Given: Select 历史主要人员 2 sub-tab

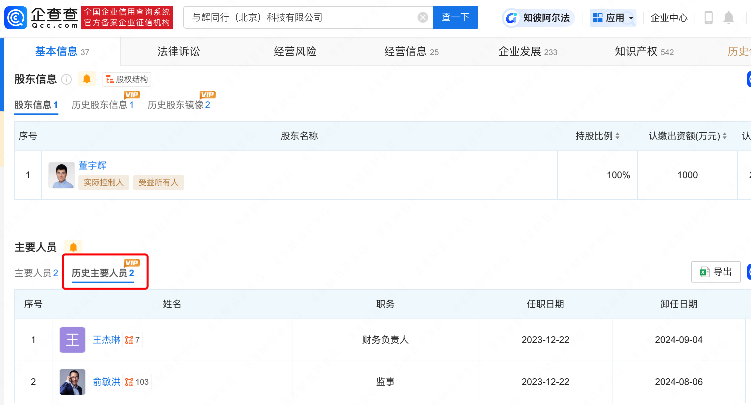Looking at the screenshot, I should (x=103, y=273).
